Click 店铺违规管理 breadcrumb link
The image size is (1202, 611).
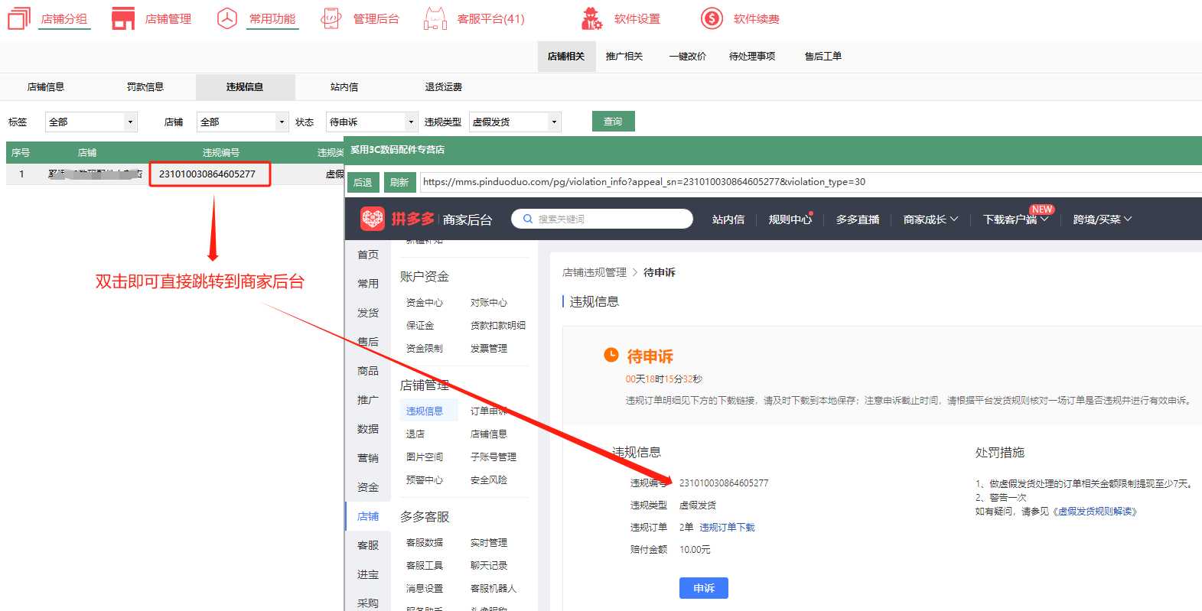[594, 272]
